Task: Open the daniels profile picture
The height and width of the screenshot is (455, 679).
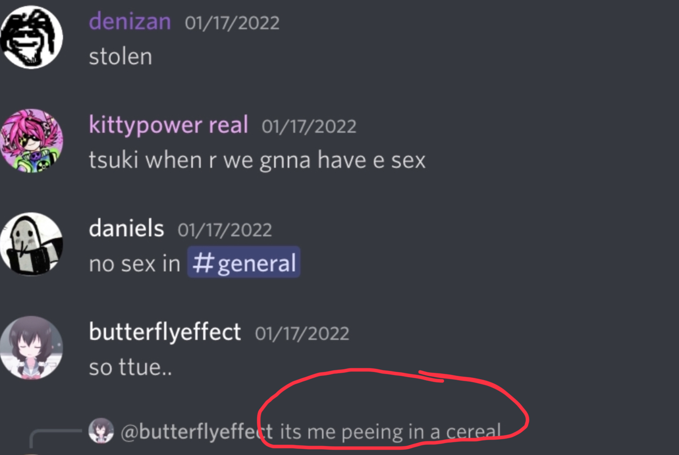Action: point(31,244)
